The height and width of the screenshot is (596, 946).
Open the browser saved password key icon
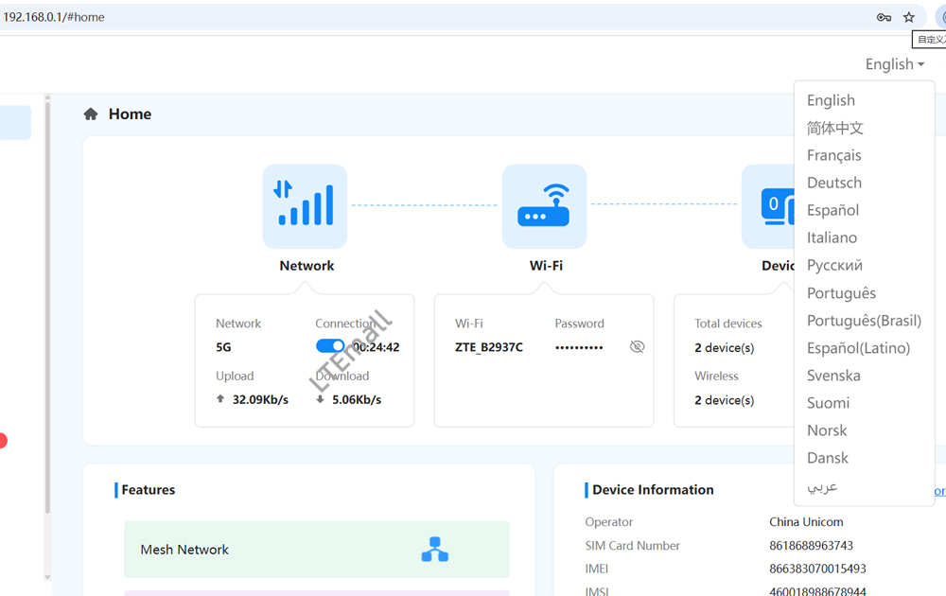[884, 17]
